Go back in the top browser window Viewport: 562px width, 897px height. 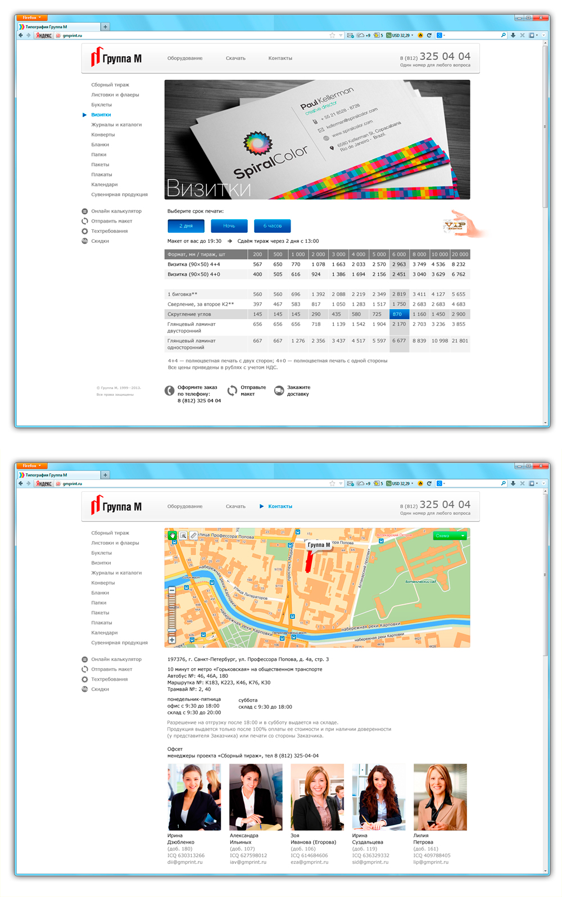tap(21, 35)
